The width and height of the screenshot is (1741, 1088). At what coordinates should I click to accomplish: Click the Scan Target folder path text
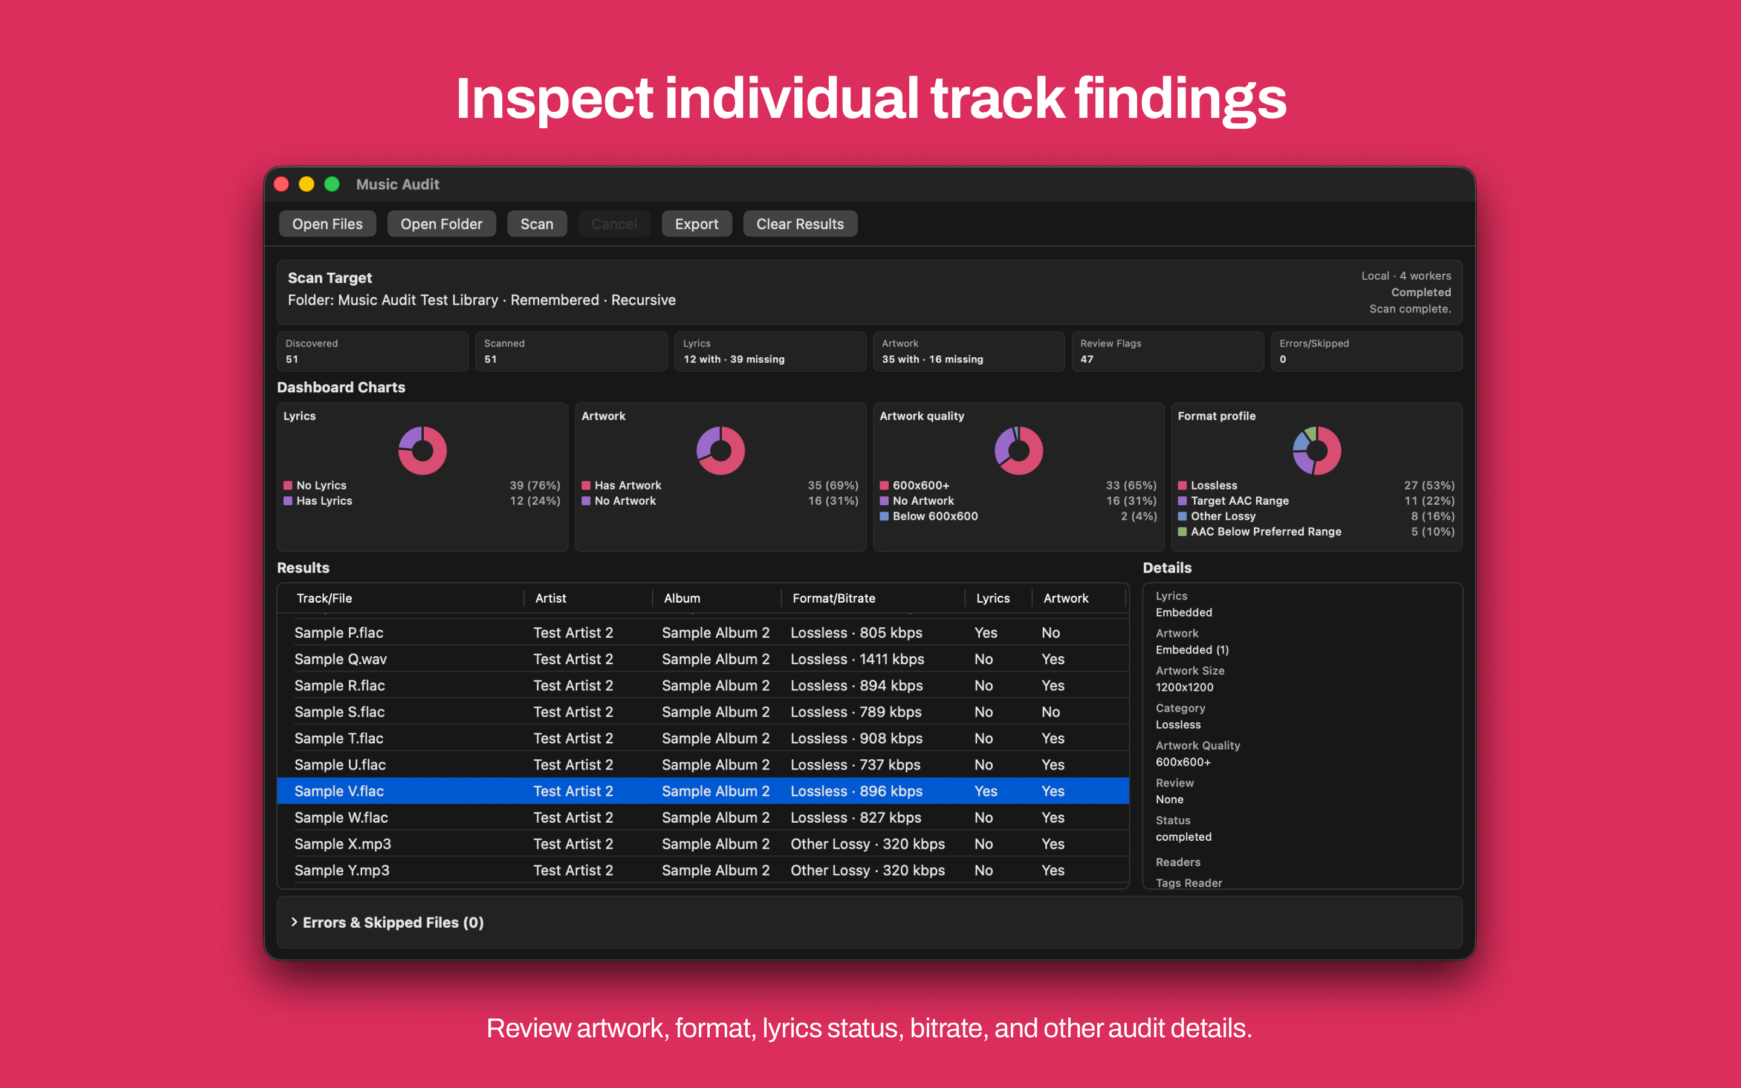[481, 300]
